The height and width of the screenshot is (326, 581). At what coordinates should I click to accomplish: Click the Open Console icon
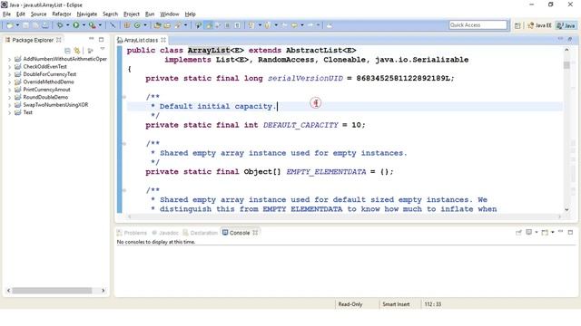pos(545,232)
